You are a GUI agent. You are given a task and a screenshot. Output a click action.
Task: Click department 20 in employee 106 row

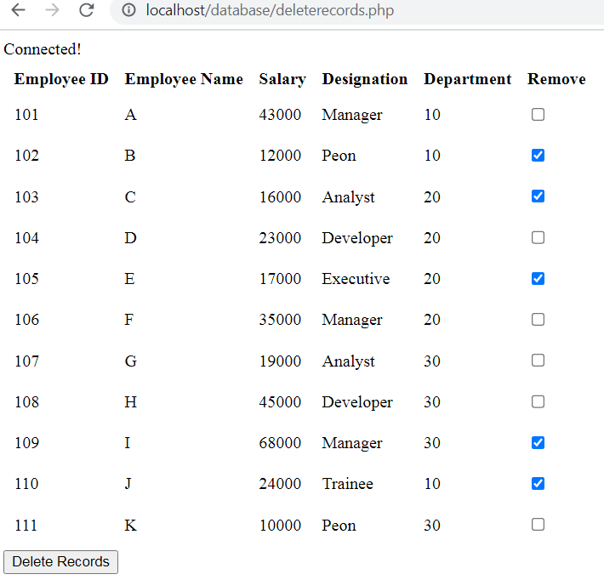click(432, 319)
